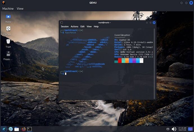Click the Kernel line with 6.19.11+kali-amd64

(134, 42)
